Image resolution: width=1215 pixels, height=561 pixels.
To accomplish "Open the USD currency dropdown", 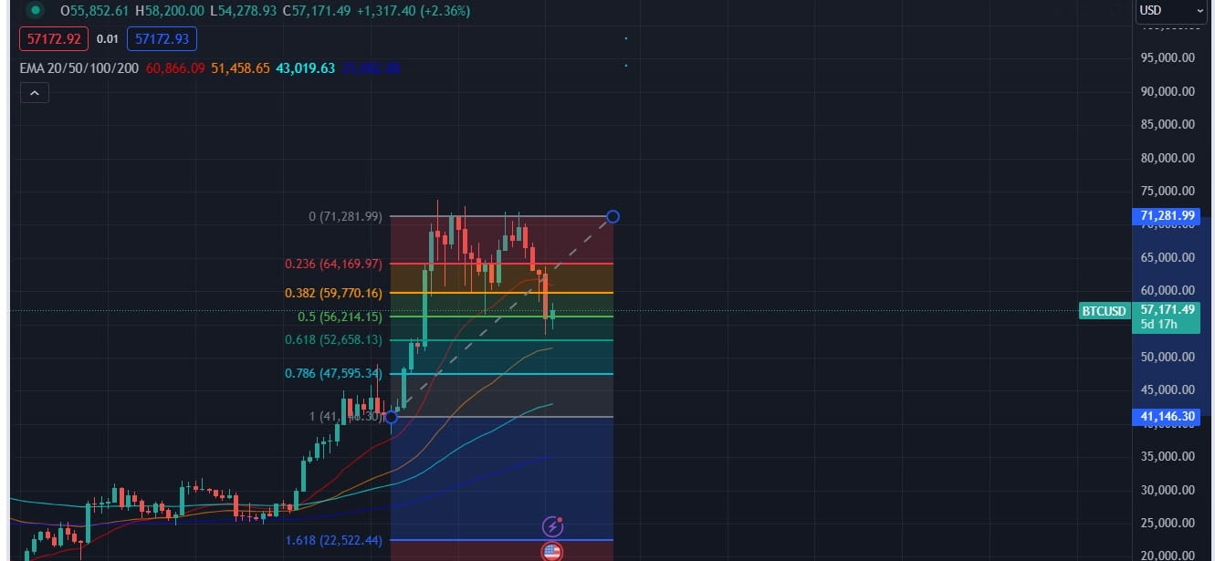I will [1173, 10].
